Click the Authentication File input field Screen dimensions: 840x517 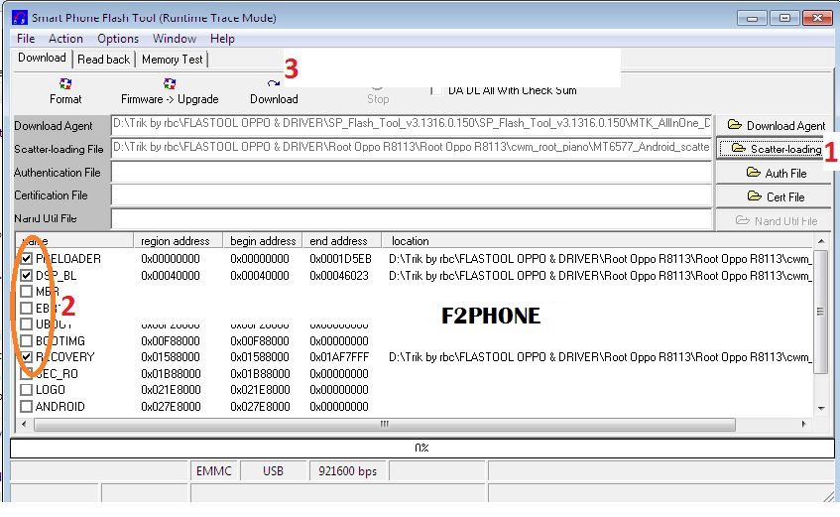click(x=412, y=172)
